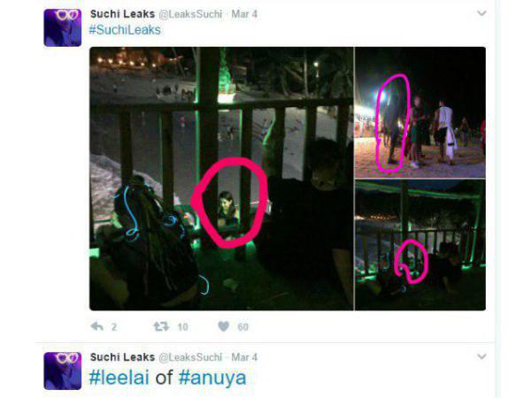Click the reply arrow icon under first tweet
531x398 pixels.
click(x=96, y=326)
